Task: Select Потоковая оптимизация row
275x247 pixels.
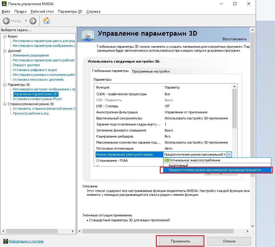Action: point(164,148)
